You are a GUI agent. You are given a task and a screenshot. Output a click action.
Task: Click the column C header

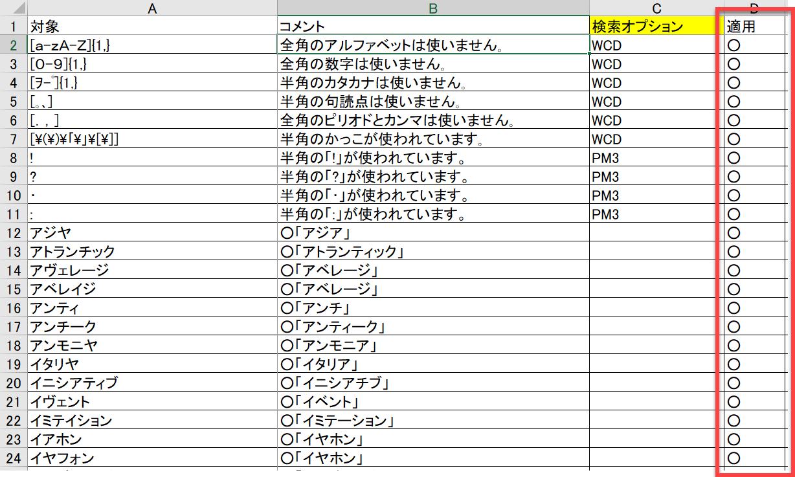click(x=656, y=8)
